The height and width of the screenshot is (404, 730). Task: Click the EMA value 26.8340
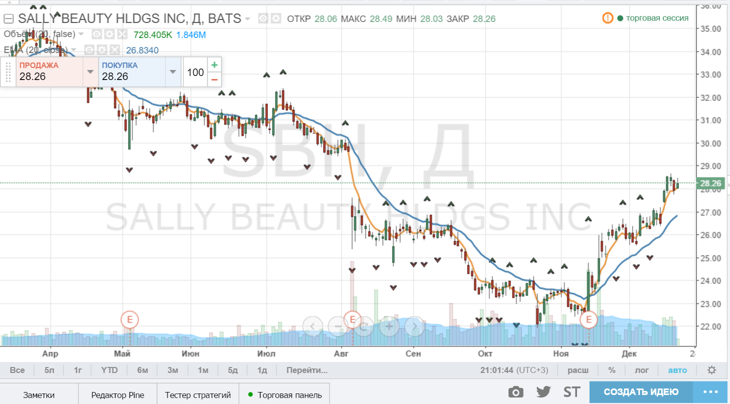tap(142, 50)
